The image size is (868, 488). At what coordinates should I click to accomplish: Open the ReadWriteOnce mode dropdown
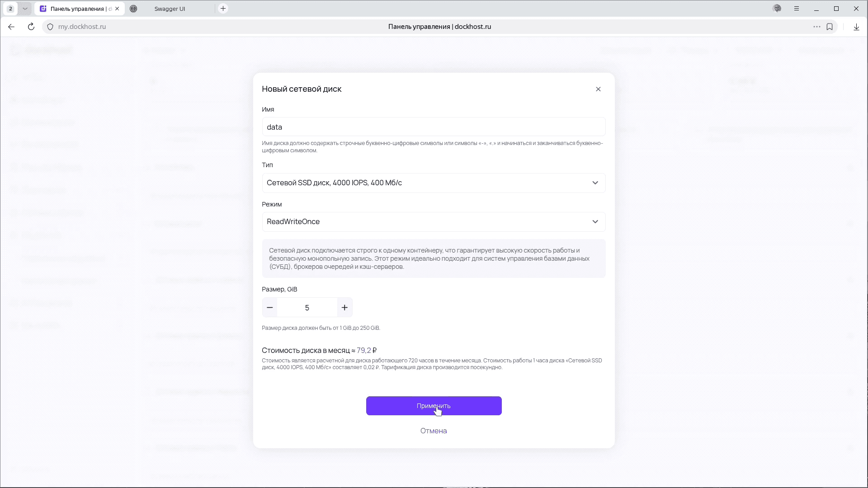pyautogui.click(x=434, y=222)
